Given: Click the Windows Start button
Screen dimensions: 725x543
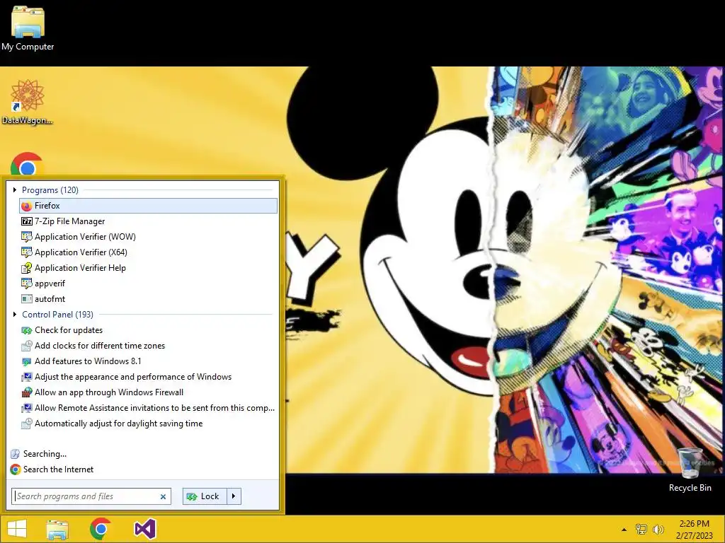Looking at the screenshot, I should click(17, 529).
